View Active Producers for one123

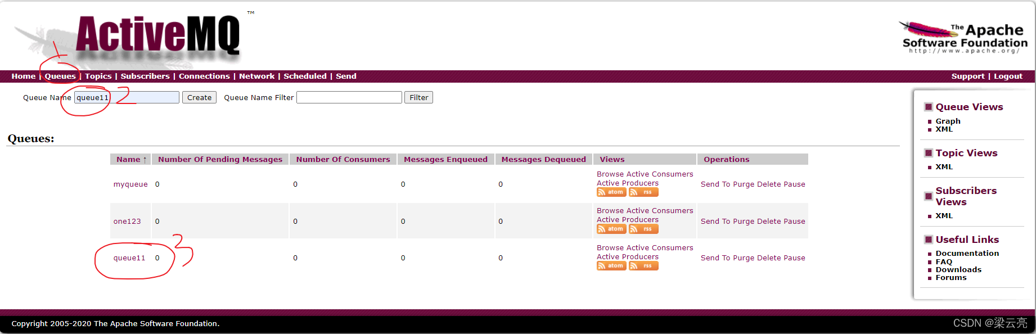[628, 219]
